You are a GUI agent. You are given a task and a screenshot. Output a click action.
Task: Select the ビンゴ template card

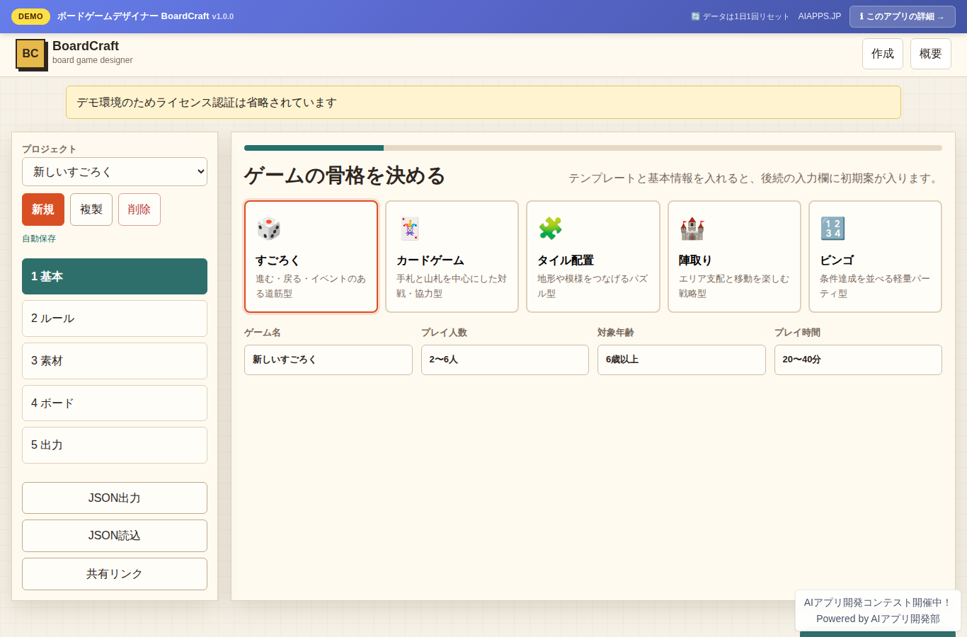pos(875,256)
